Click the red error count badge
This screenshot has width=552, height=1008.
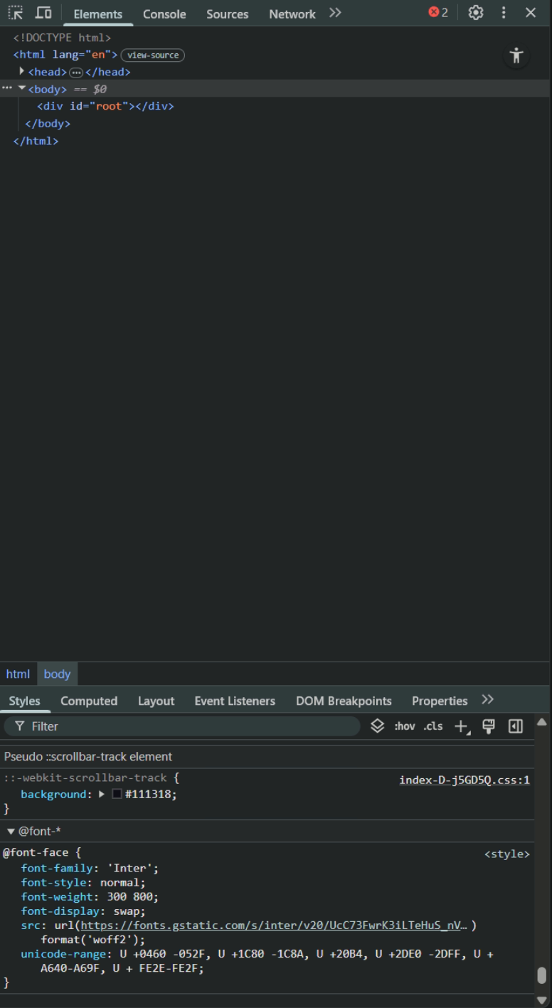pyautogui.click(x=438, y=13)
